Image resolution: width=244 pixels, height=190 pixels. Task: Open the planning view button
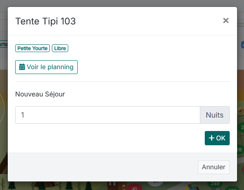coord(46,67)
